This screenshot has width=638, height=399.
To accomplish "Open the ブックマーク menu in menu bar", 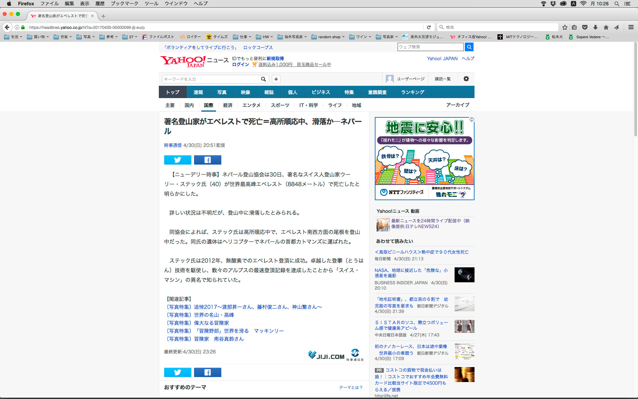I will pyautogui.click(x=124, y=3).
